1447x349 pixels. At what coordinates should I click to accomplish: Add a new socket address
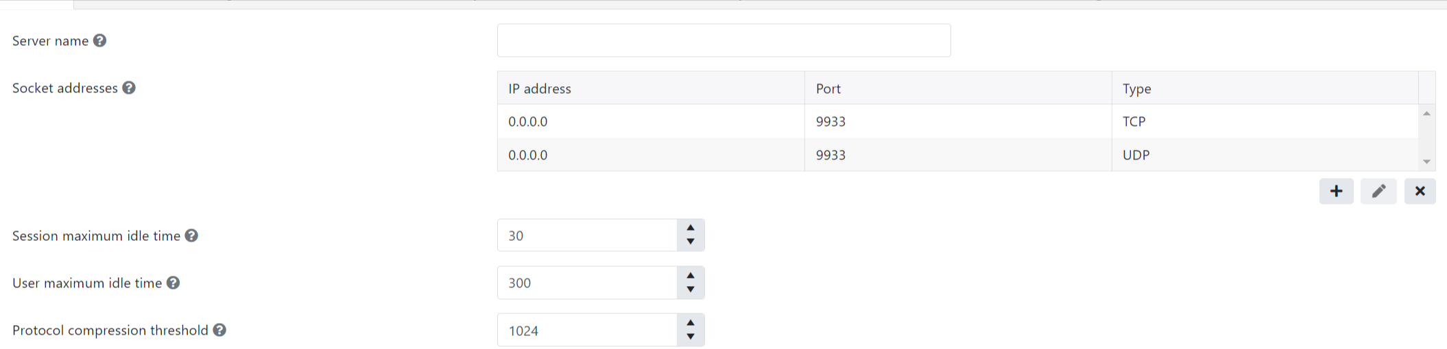click(x=1336, y=192)
